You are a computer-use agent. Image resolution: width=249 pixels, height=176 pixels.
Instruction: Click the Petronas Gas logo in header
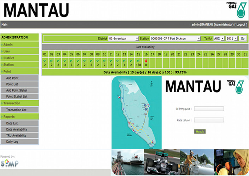pos(236,10)
